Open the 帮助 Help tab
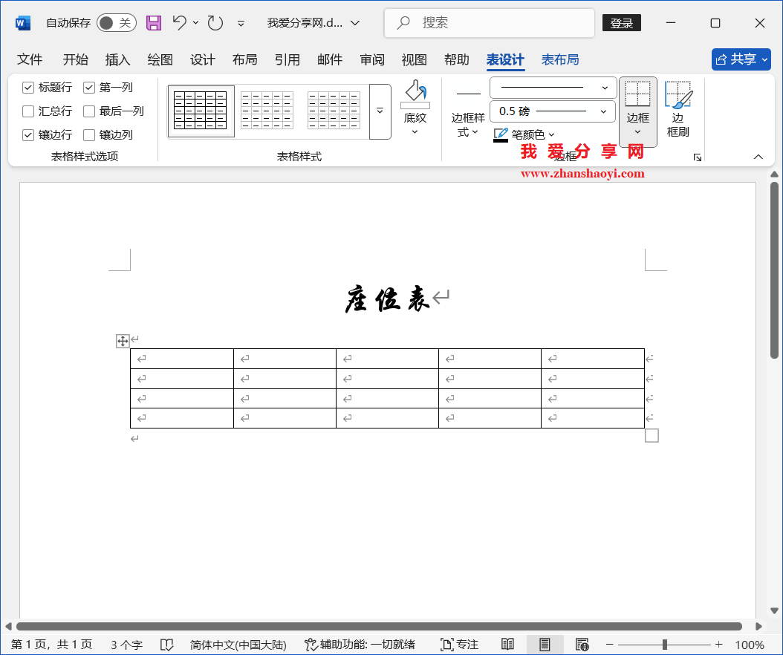This screenshot has height=655, width=783. pos(457,60)
